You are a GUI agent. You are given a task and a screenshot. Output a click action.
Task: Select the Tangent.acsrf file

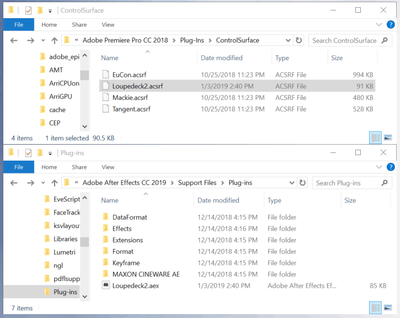pos(237,109)
